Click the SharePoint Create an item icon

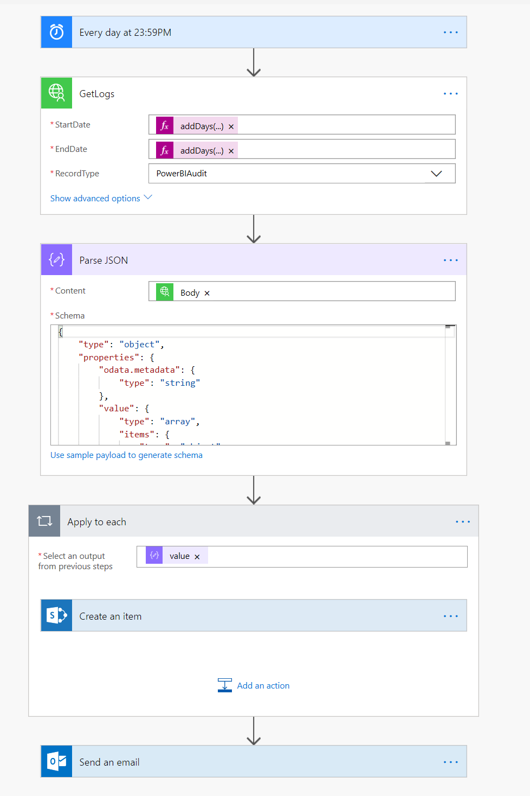click(x=56, y=616)
